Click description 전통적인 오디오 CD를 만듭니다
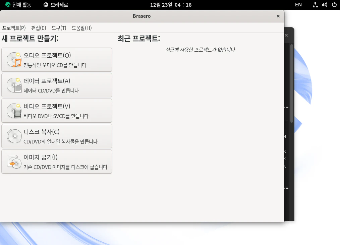Viewport: 340px width, 245px height. point(55,65)
